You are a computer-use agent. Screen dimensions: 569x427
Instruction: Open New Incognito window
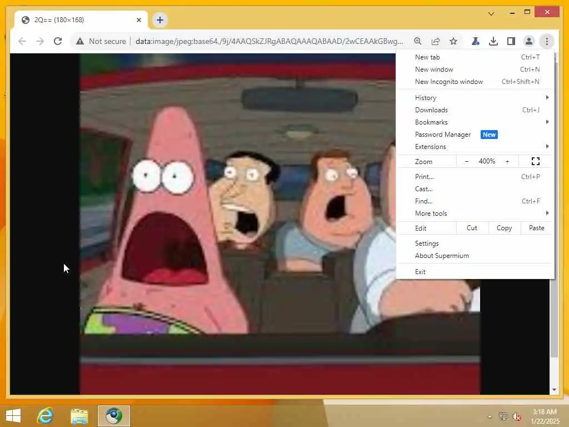point(476,82)
